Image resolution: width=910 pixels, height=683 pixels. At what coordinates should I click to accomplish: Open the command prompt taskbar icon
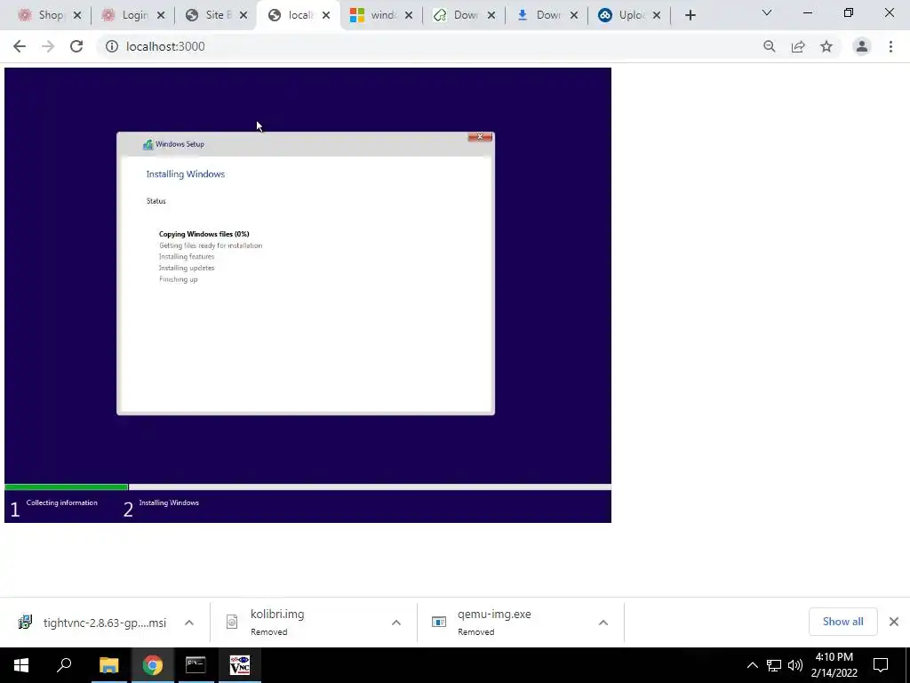pos(196,665)
